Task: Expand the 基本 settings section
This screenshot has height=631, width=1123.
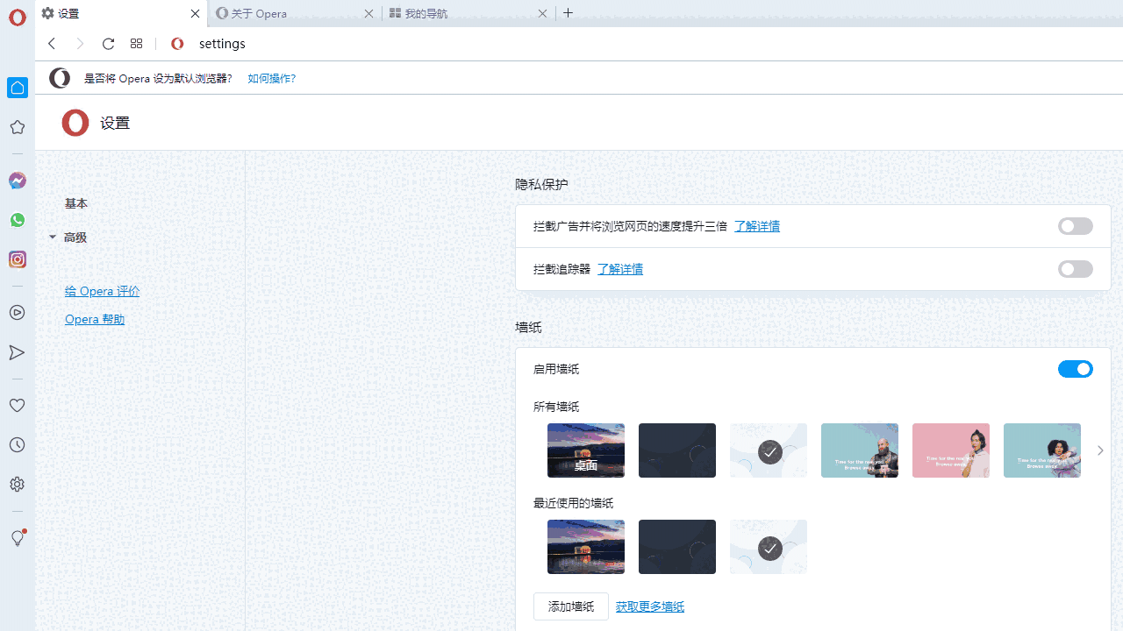Action: [76, 202]
